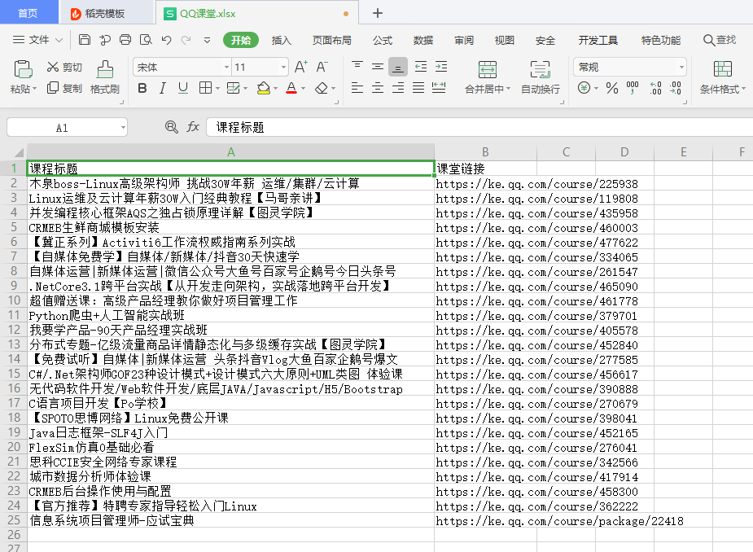Apply the percent style
Image resolution: width=753 pixels, height=552 pixels.
click(x=612, y=88)
